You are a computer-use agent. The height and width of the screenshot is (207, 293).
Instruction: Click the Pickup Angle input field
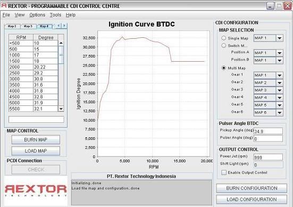(268, 131)
